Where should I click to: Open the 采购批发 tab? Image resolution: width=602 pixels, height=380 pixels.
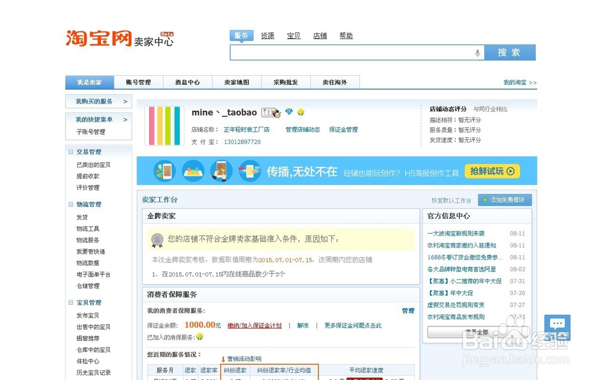(x=286, y=83)
